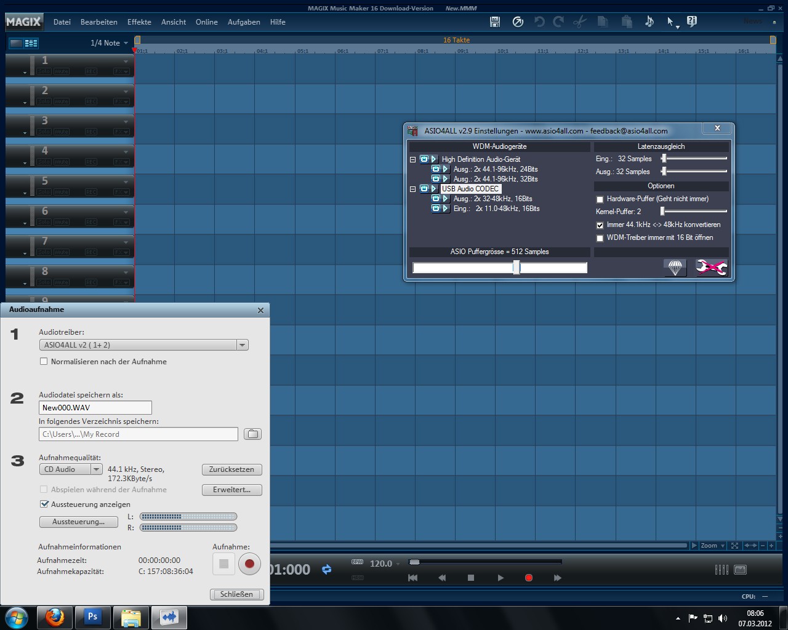788x630 pixels.
Task: Toggle the High Definition Audio-Gerät device power button
Action: [x=424, y=159]
